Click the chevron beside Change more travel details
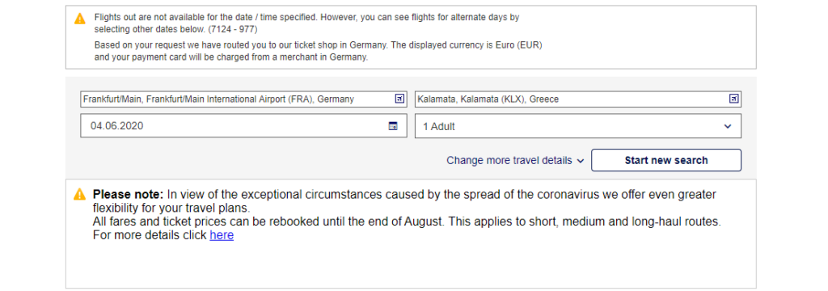Screen dimensions: 828x291 coord(581,161)
